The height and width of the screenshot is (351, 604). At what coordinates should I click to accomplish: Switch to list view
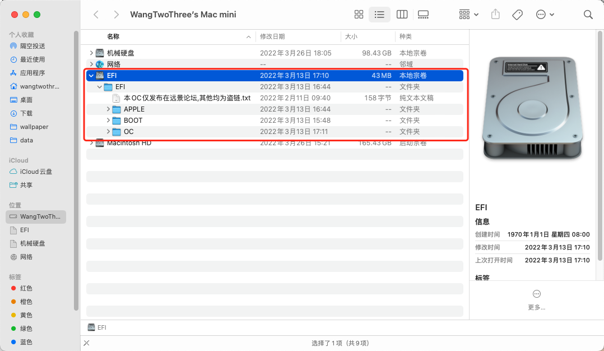[x=379, y=15]
